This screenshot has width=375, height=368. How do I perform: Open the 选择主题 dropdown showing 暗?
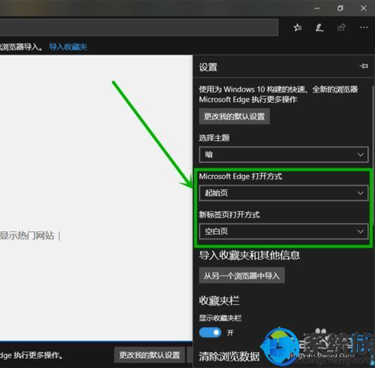(x=283, y=155)
